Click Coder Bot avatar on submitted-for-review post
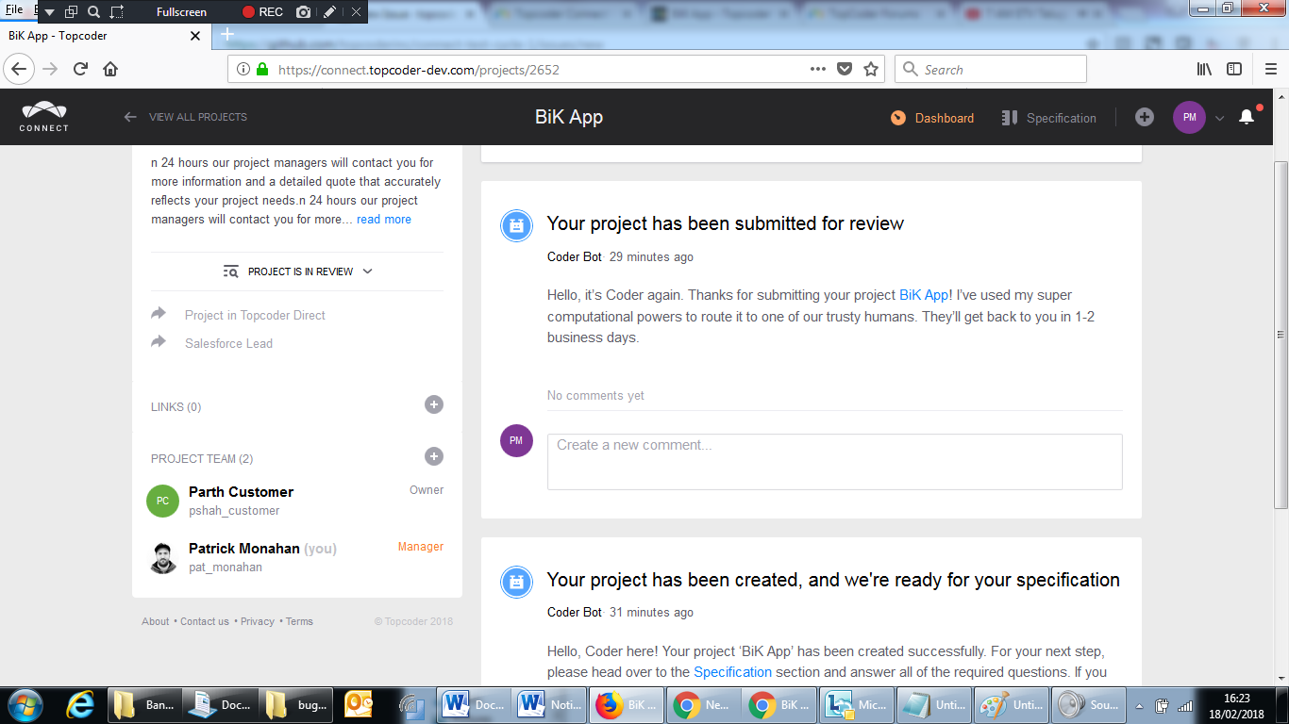The height and width of the screenshot is (724, 1289). tap(516, 225)
